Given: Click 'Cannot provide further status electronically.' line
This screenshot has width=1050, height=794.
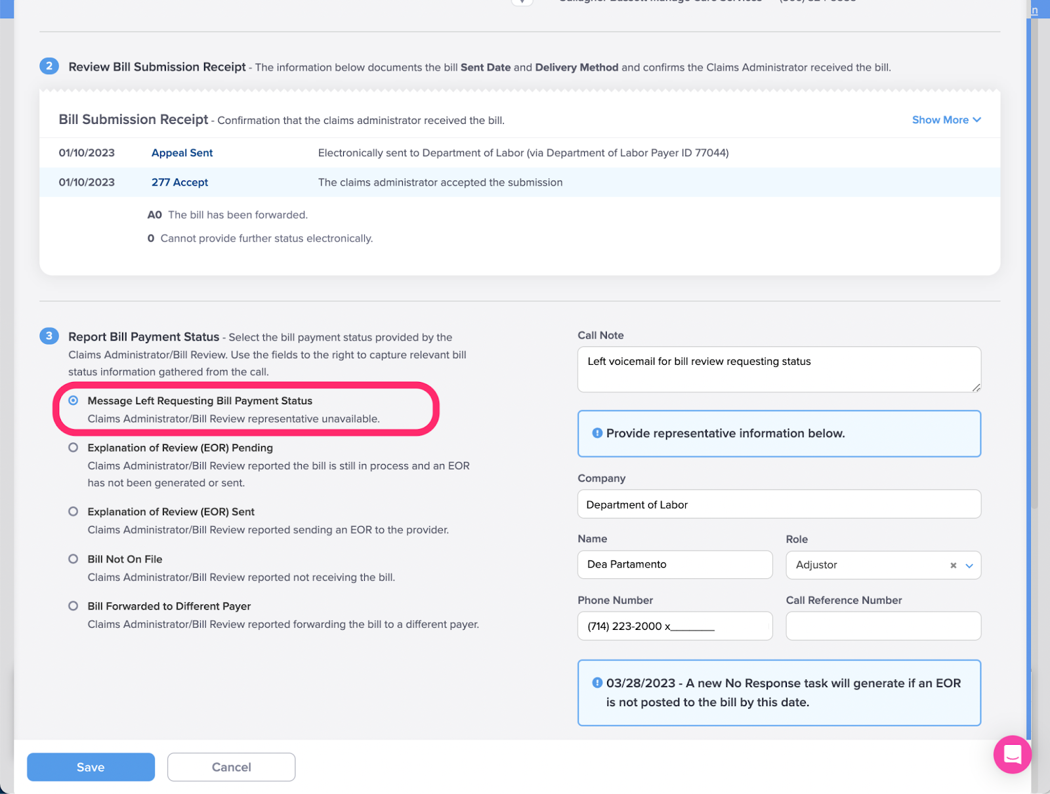Looking at the screenshot, I should coord(266,238).
